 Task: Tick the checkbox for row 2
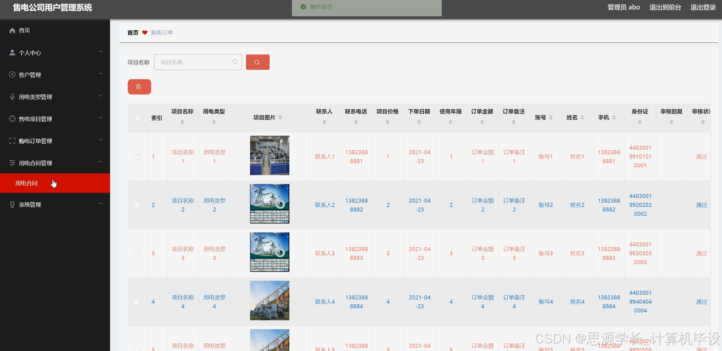point(137,205)
